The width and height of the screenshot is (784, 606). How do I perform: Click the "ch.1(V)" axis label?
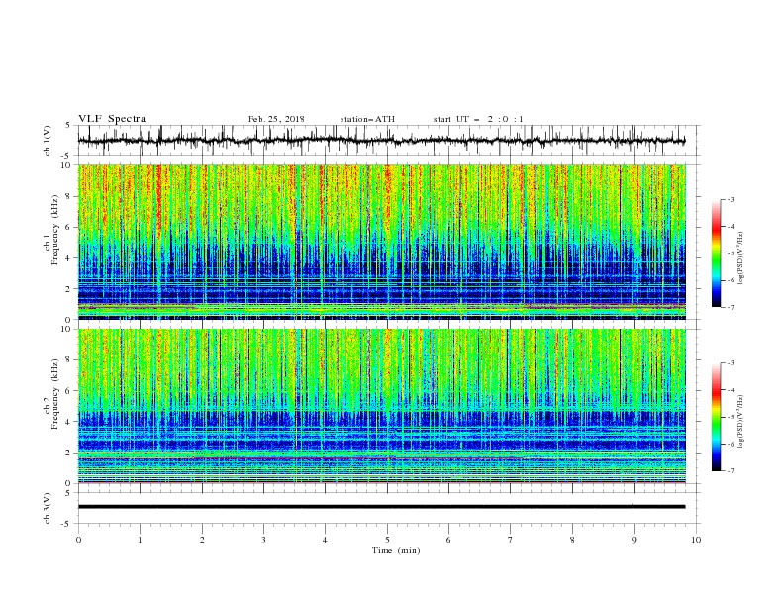click(48, 141)
